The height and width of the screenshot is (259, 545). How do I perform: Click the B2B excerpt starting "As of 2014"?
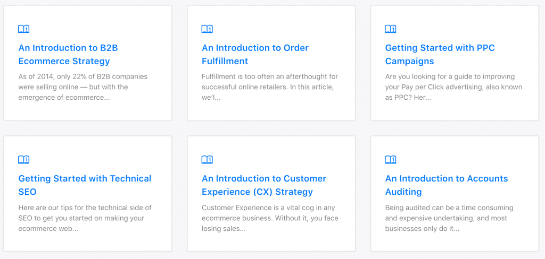tap(82, 87)
